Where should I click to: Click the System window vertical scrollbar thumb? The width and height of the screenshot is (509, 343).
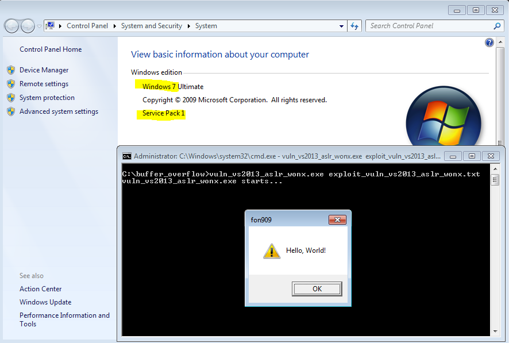click(x=500, y=97)
